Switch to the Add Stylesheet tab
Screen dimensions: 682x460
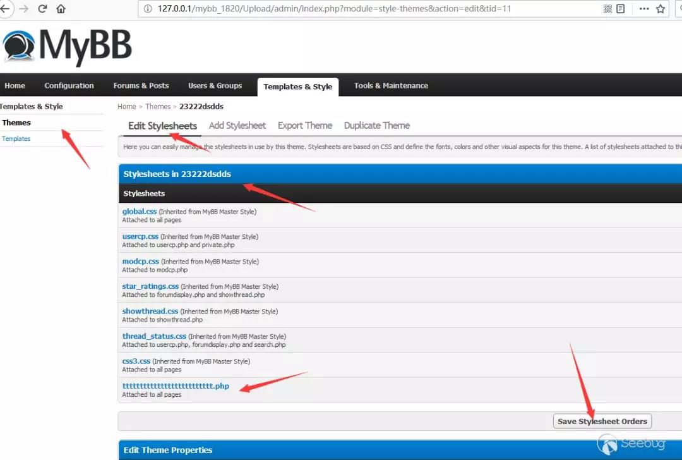point(237,126)
